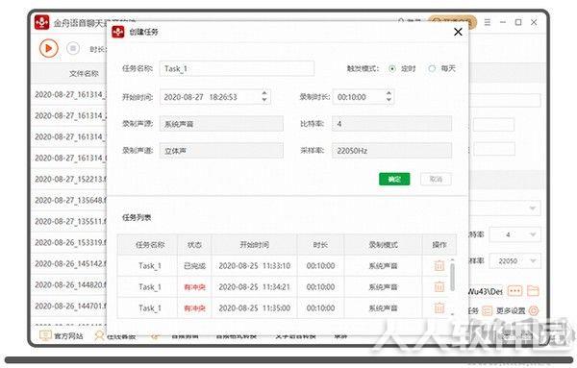Select file 2020-08-27_152213 in main window
Viewport: 577px width, 368px height.
point(70,179)
